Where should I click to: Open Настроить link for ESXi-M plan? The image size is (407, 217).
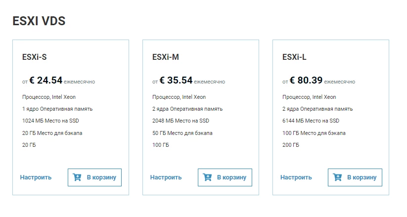(166, 177)
